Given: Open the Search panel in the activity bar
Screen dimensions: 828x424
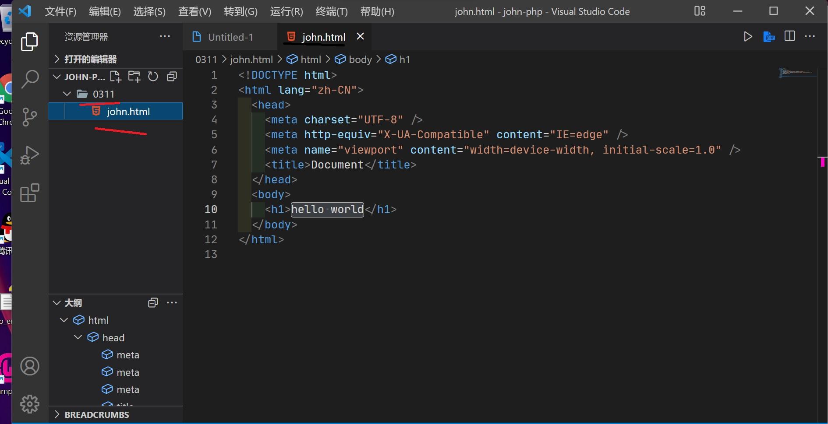Looking at the screenshot, I should click(x=29, y=79).
